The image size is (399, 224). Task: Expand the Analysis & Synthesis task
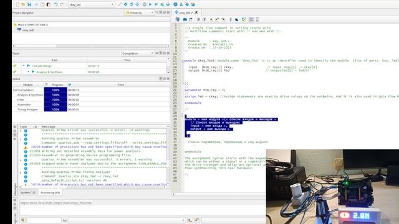tap(28, 72)
